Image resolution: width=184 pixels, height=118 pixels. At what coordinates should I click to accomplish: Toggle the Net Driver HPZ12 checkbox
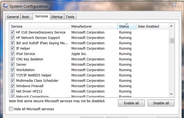[x=13, y=91]
